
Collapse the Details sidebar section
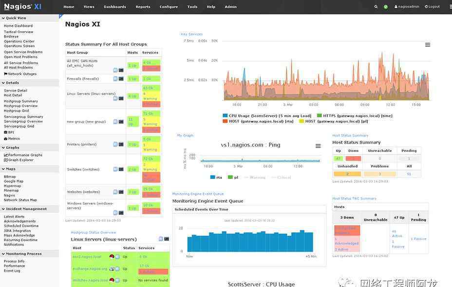click(x=29, y=83)
